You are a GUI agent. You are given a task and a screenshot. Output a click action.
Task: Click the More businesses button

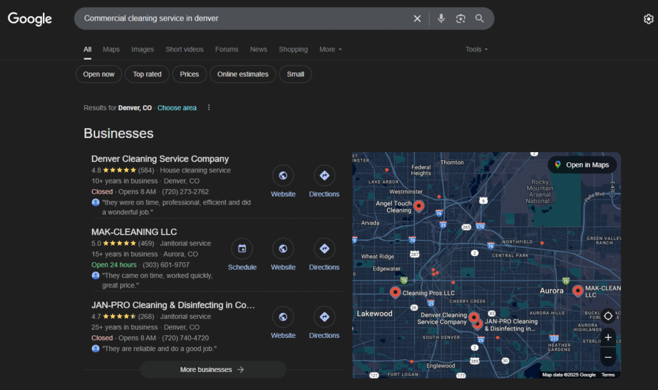[213, 369]
